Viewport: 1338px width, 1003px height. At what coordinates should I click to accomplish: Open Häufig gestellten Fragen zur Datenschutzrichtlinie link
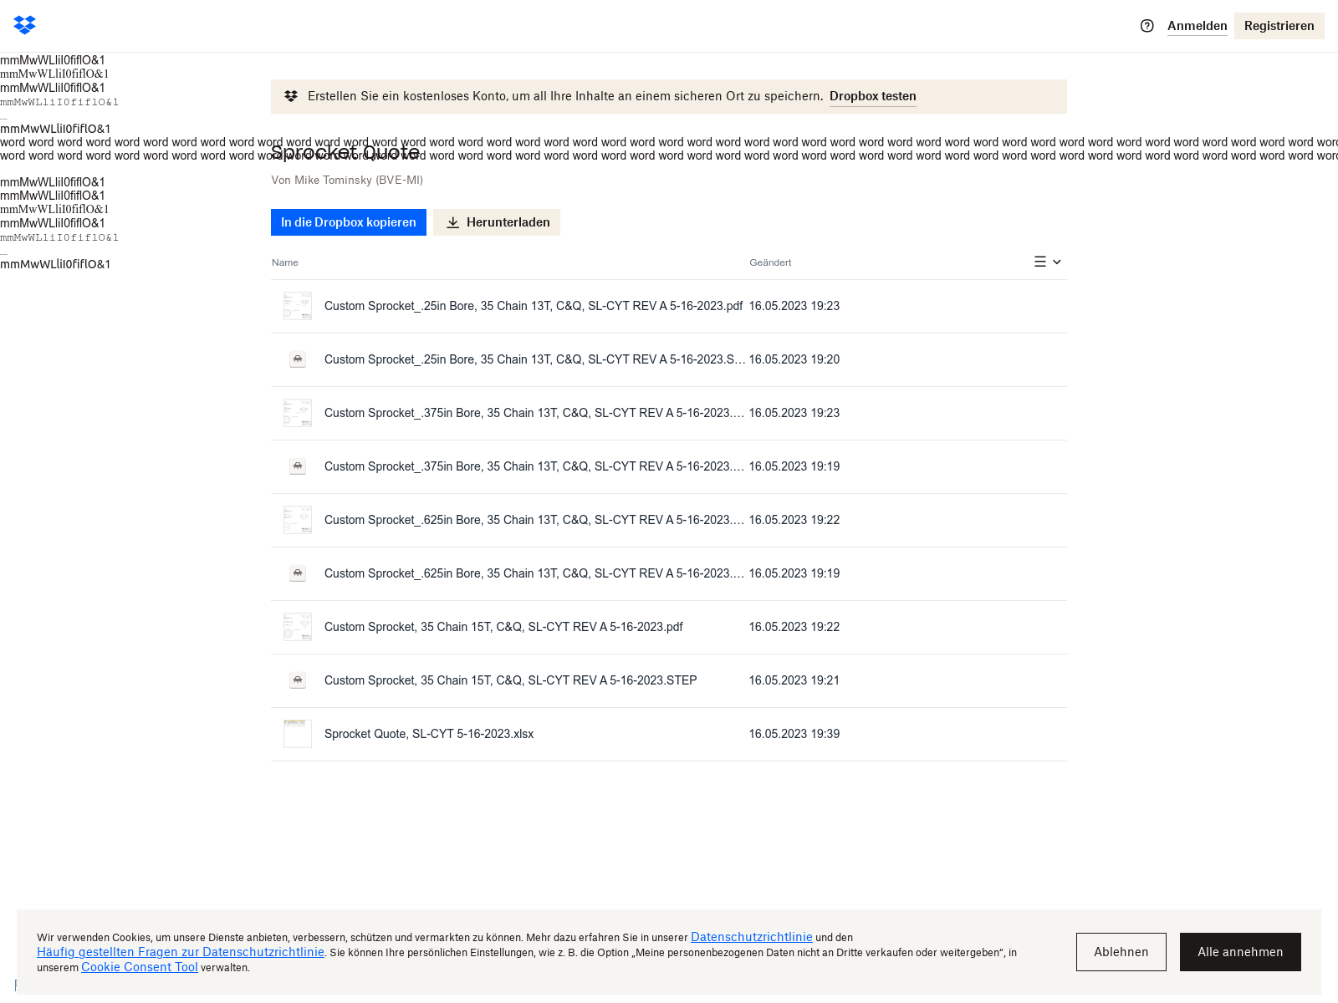point(181,952)
